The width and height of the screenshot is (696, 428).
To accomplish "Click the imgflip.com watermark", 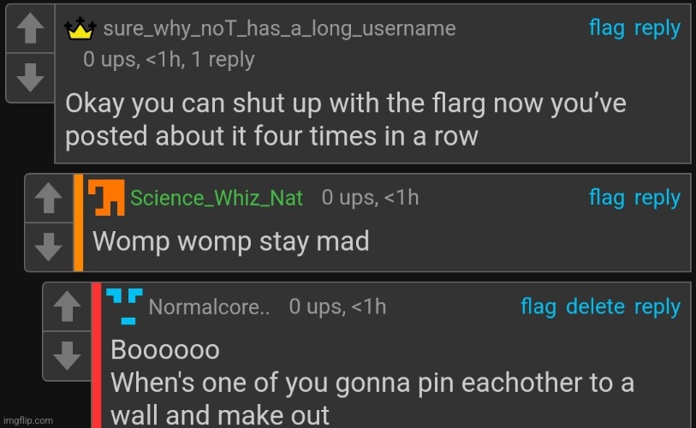I will coord(28,420).
